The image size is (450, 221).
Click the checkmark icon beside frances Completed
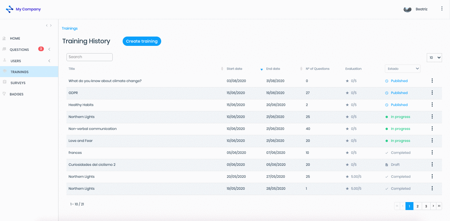tap(387, 153)
